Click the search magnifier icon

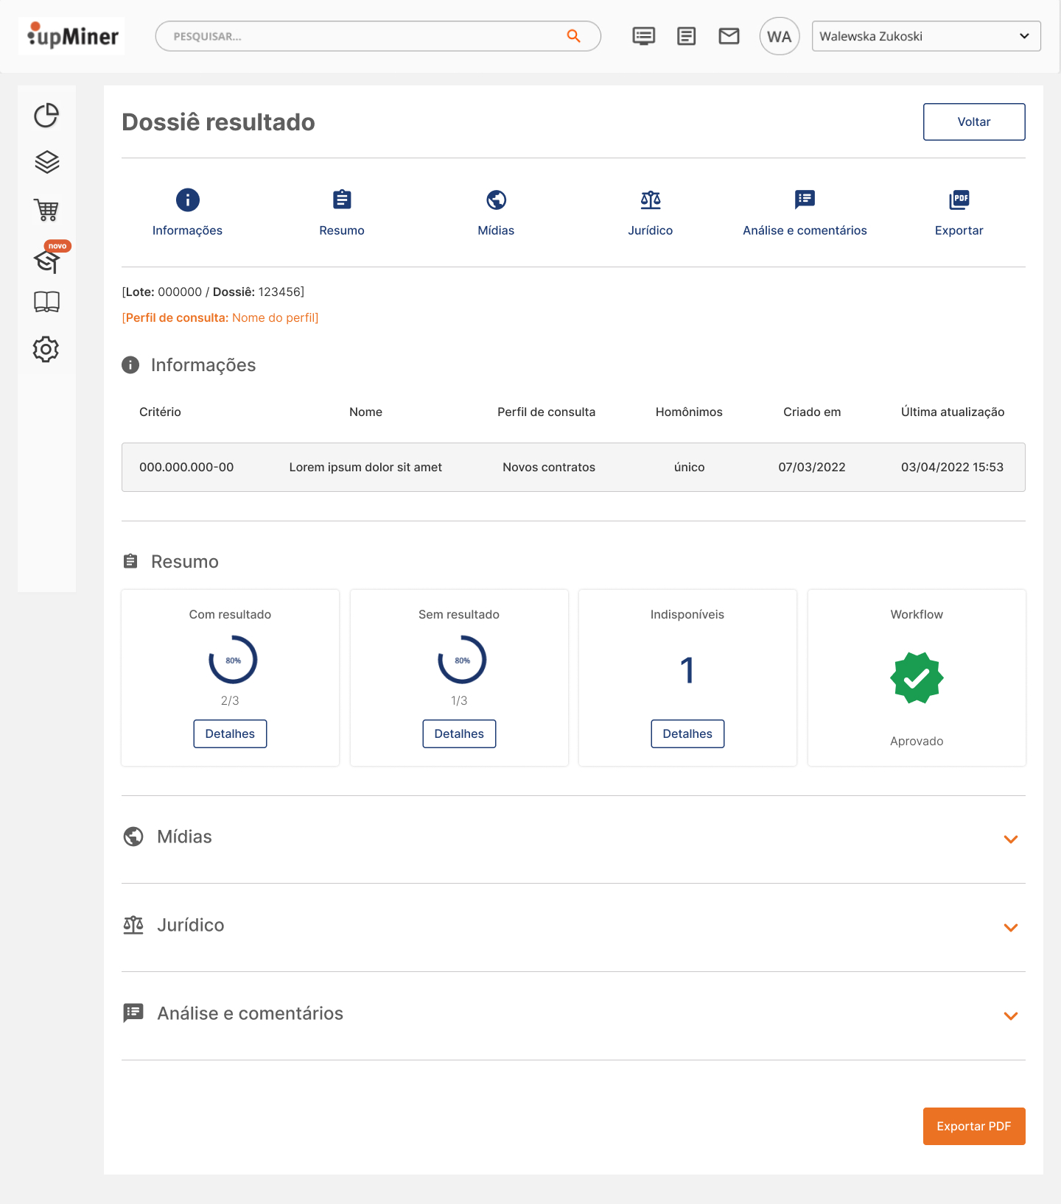tap(573, 36)
